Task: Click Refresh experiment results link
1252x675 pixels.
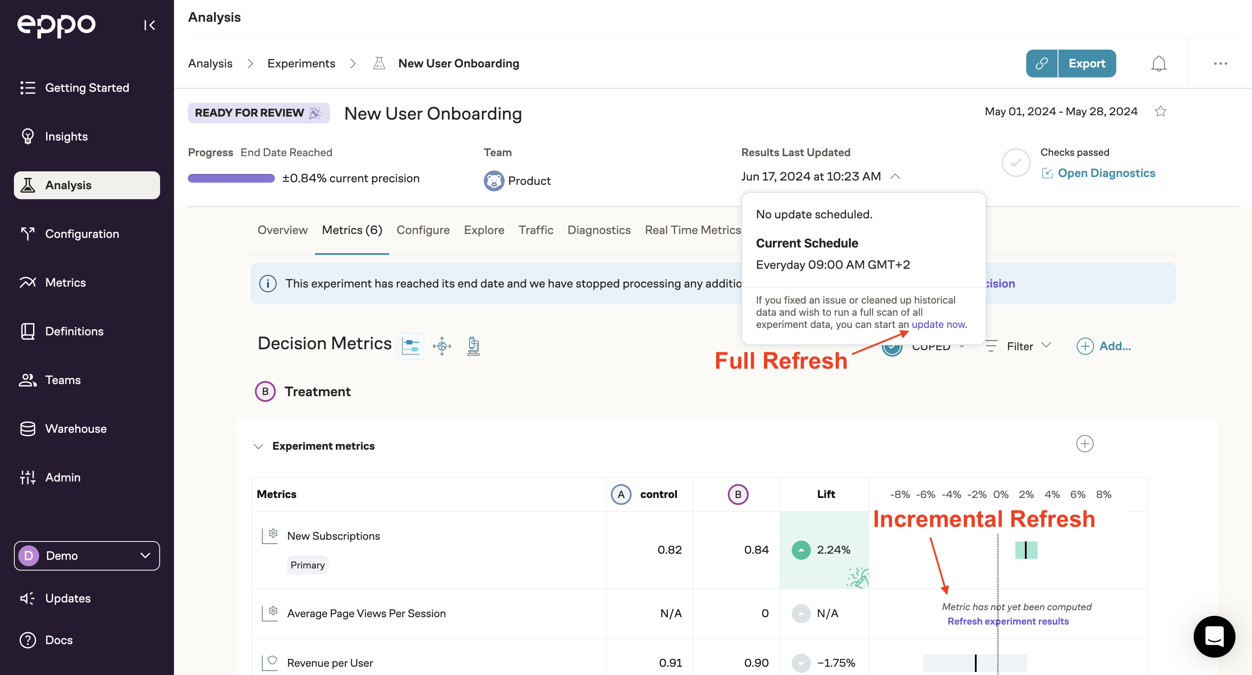Action: tap(1008, 621)
